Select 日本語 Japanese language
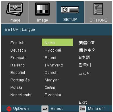This screenshot has width=113, height=112. [x=84, y=57]
